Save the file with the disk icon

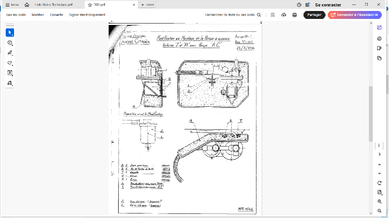click(273, 15)
